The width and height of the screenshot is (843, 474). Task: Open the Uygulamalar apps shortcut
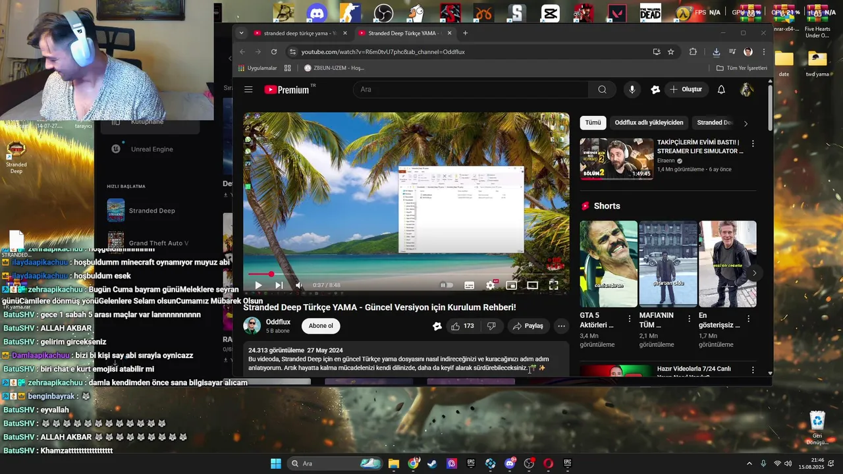point(258,68)
